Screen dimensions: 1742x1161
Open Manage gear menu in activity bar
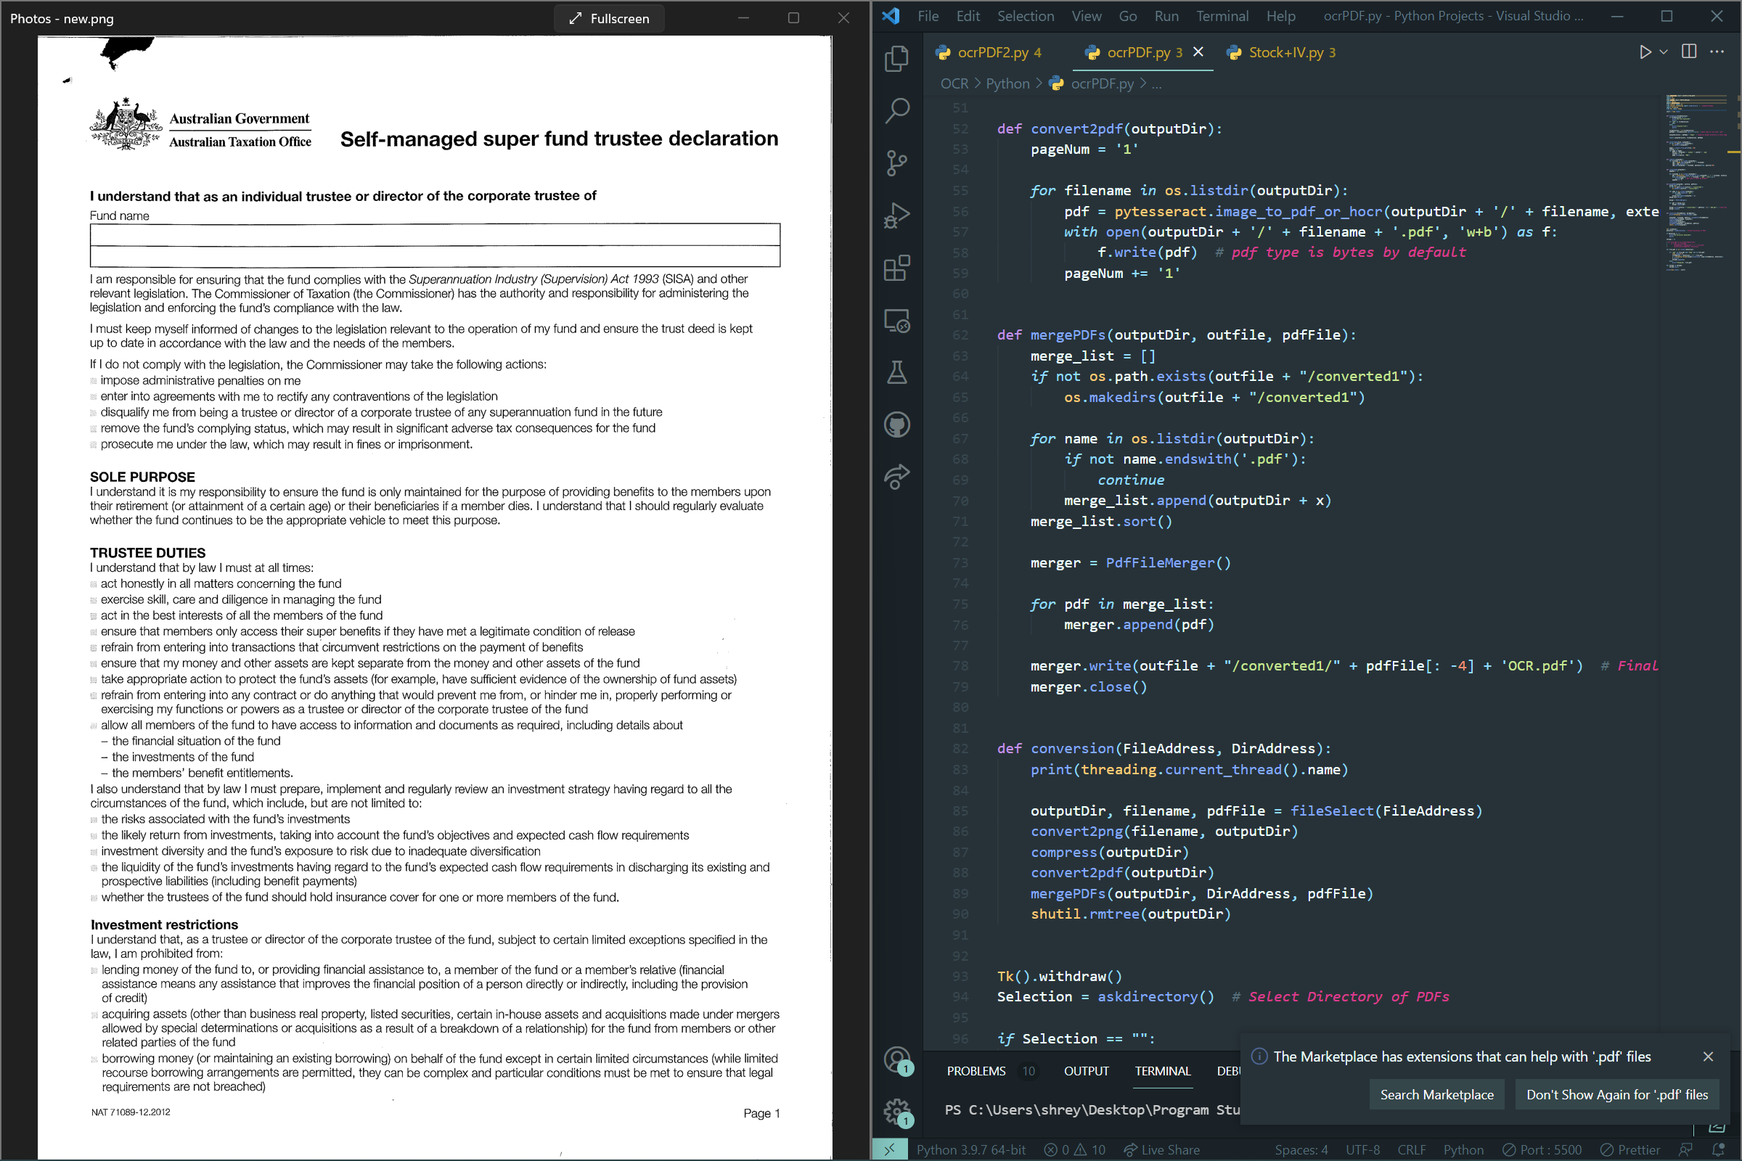[896, 1109]
